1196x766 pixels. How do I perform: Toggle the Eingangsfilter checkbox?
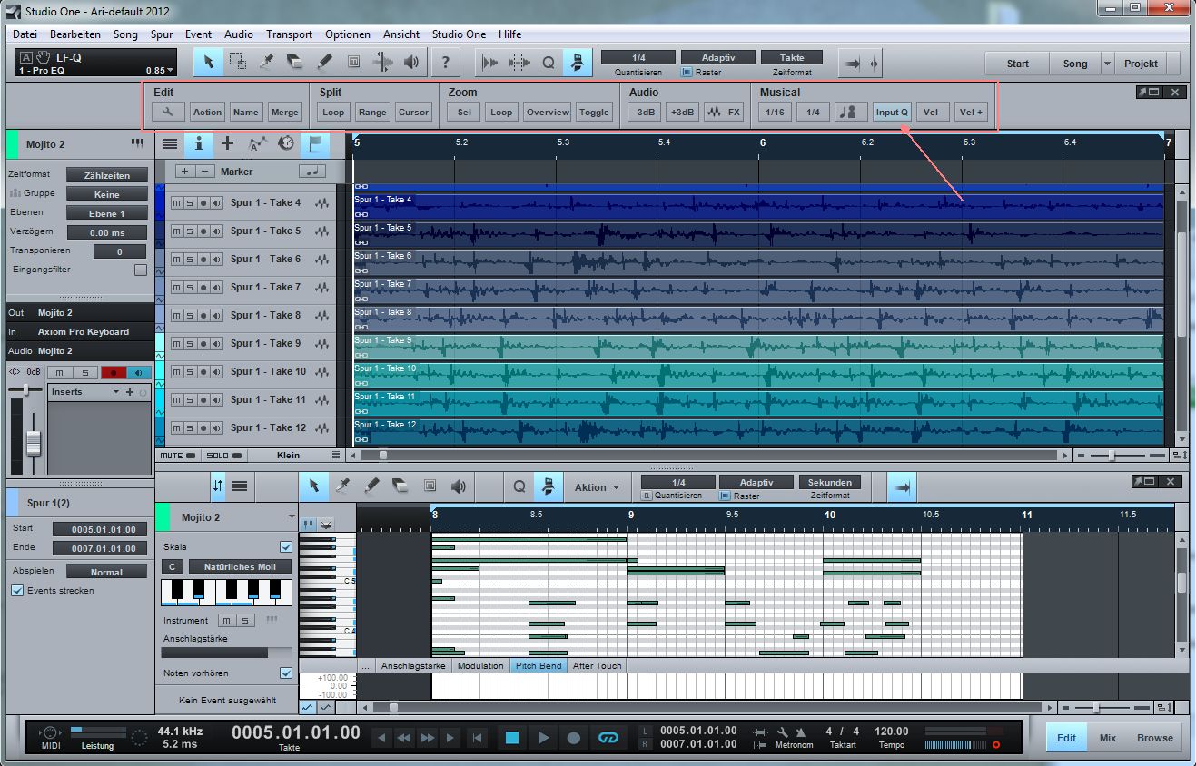coord(141,270)
